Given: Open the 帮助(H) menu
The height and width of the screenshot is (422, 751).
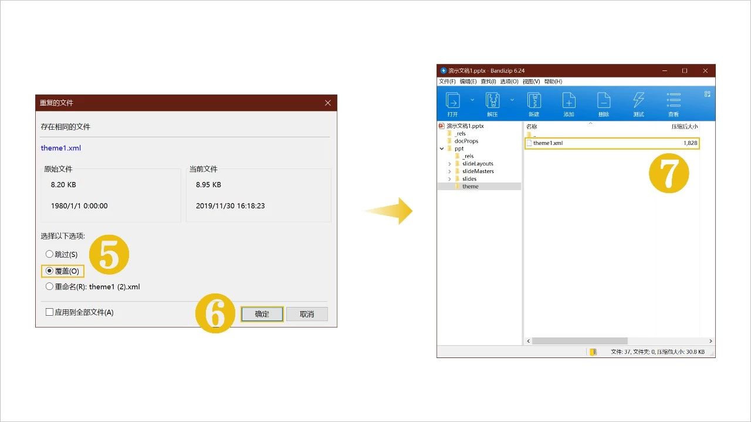Looking at the screenshot, I should click(553, 82).
